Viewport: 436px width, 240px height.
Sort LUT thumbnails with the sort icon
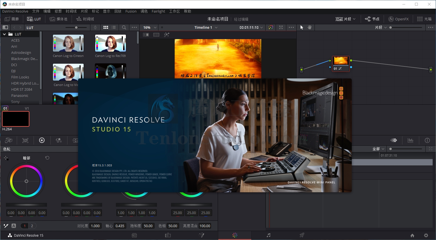click(95, 27)
